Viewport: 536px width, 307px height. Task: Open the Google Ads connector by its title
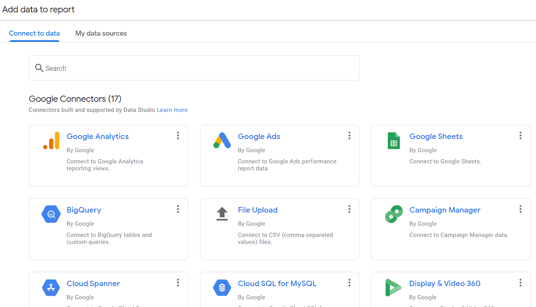click(259, 136)
